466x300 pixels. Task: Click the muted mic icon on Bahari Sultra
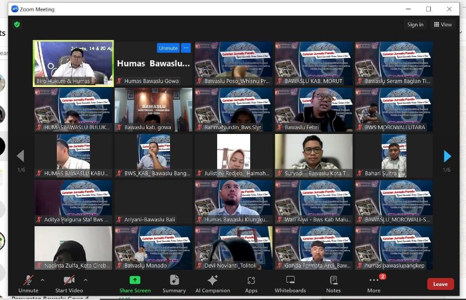360,173
